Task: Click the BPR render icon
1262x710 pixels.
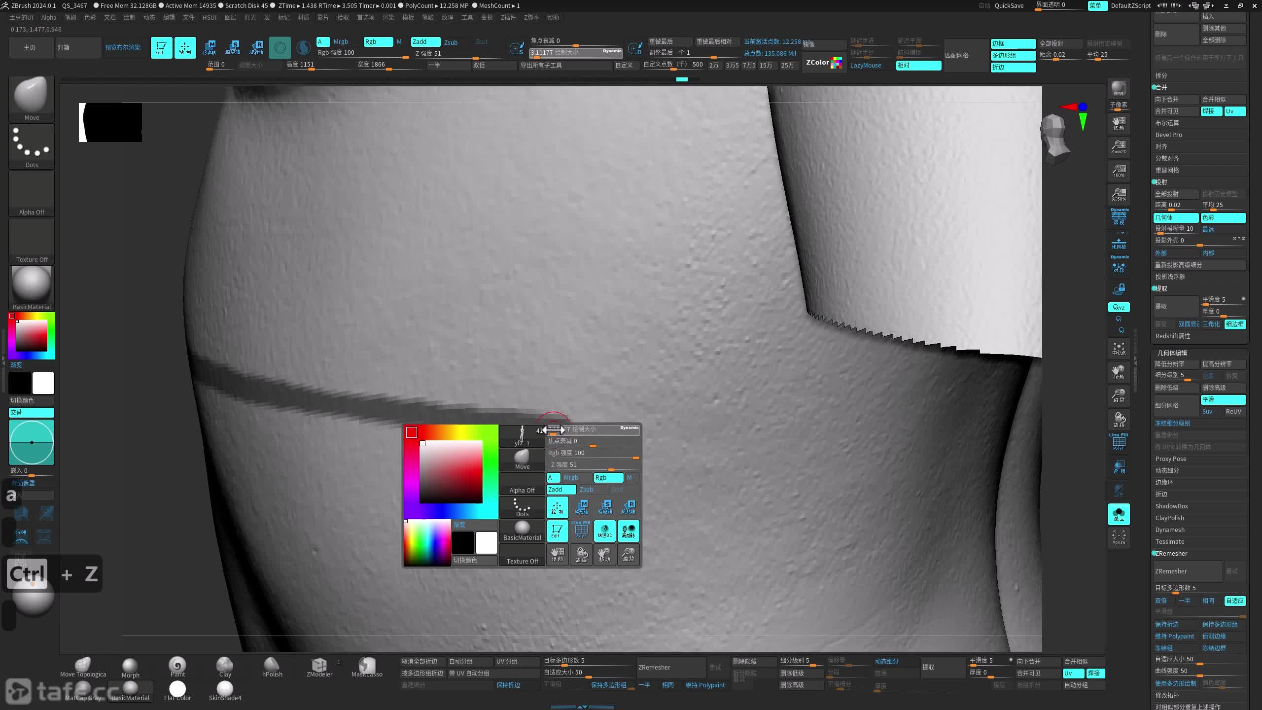Action: [x=1119, y=89]
